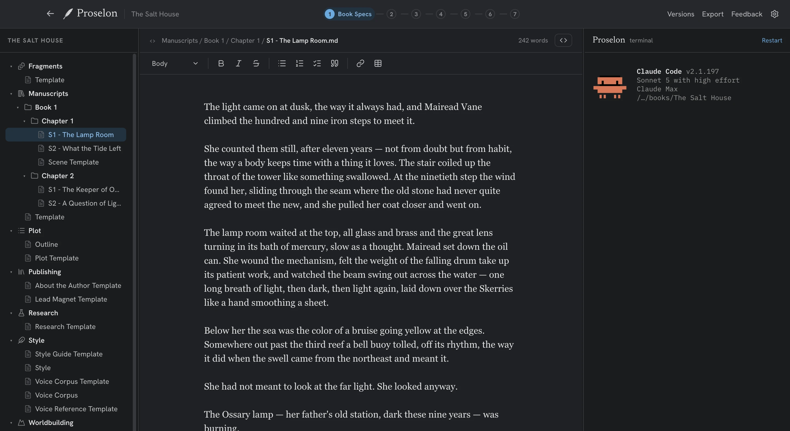Collapse the Plot section

tap(11, 231)
